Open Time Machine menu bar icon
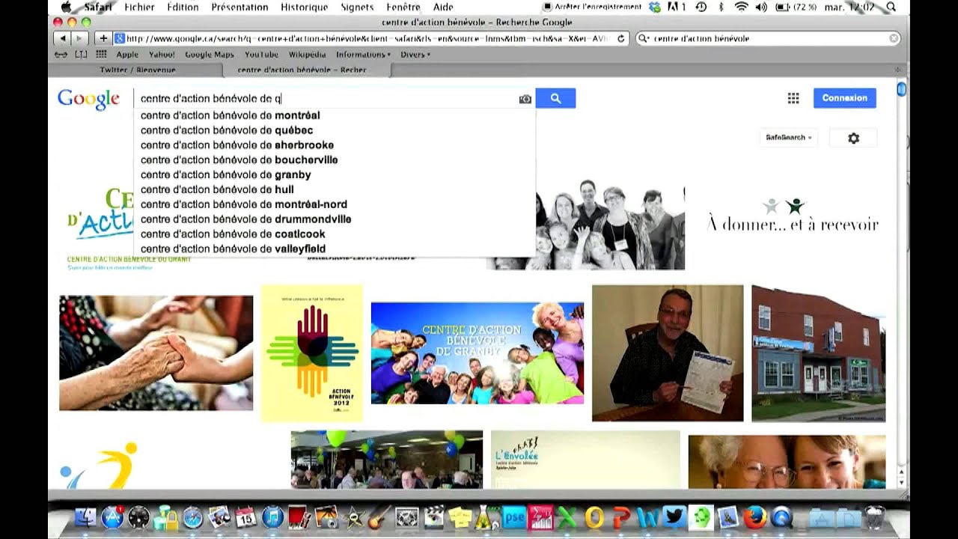Viewport: 958px width, 539px height. (701, 7)
